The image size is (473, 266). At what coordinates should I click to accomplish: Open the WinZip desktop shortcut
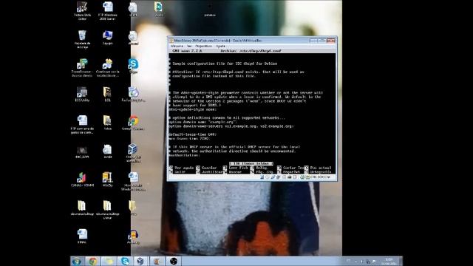coord(107,180)
